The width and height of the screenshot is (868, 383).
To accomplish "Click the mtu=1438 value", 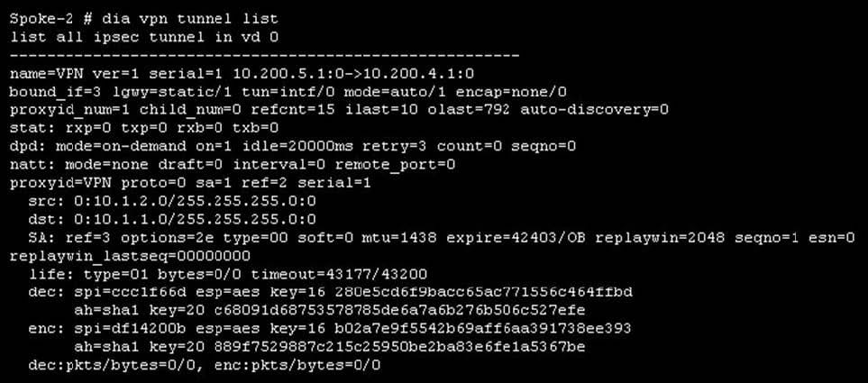I will (399, 238).
